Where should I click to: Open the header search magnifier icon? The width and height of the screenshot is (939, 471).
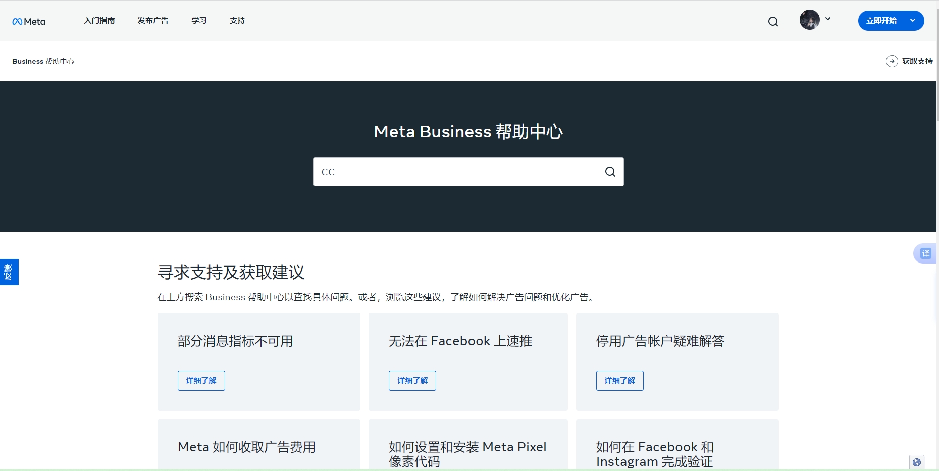(x=773, y=21)
